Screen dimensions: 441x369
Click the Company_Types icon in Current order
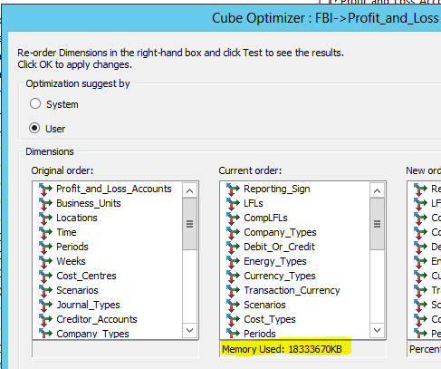233,233
